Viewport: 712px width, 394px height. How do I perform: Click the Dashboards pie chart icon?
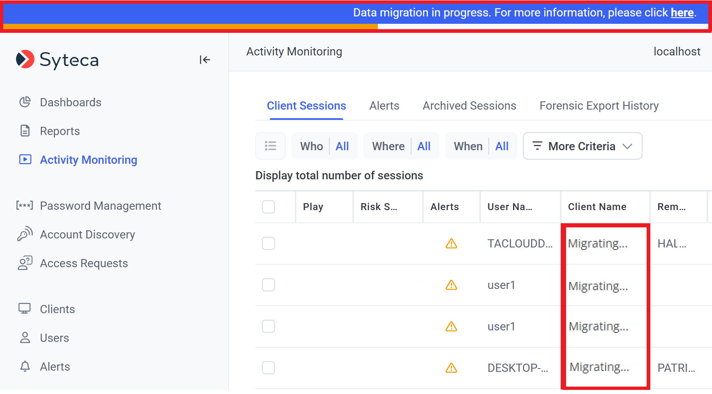tap(25, 102)
